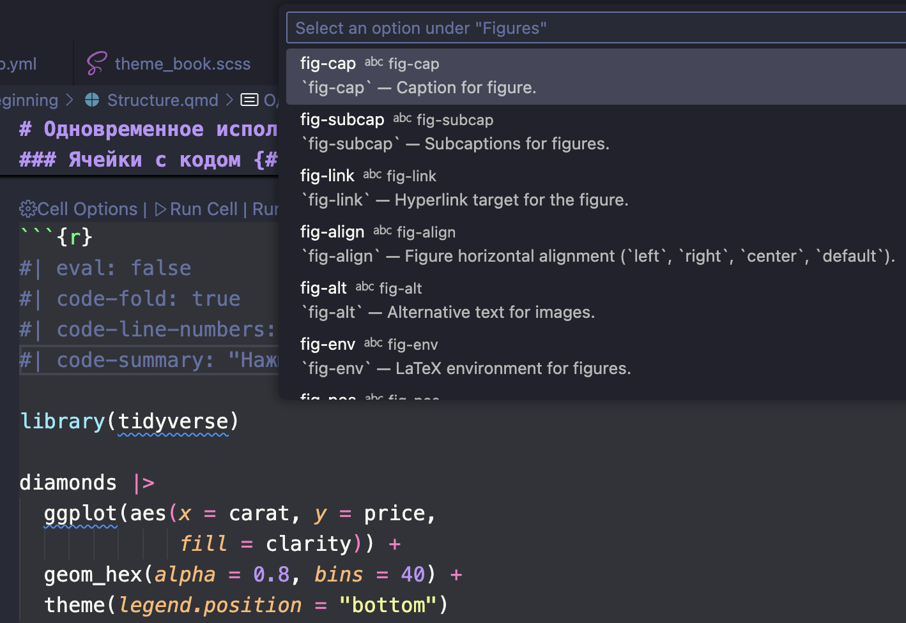The height and width of the screenshot is (623, 906).
Task: Choose the fig-link option
Action: click(596, 188)
